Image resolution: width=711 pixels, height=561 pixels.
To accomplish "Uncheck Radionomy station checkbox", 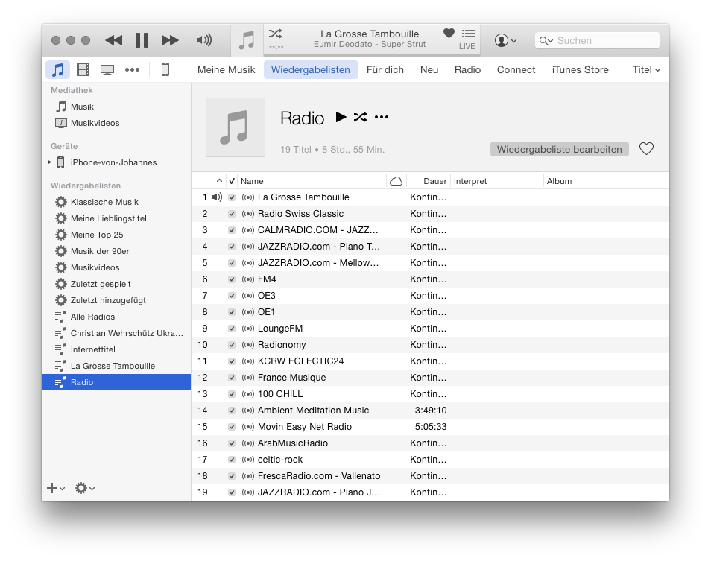I will tap(232, 345).
